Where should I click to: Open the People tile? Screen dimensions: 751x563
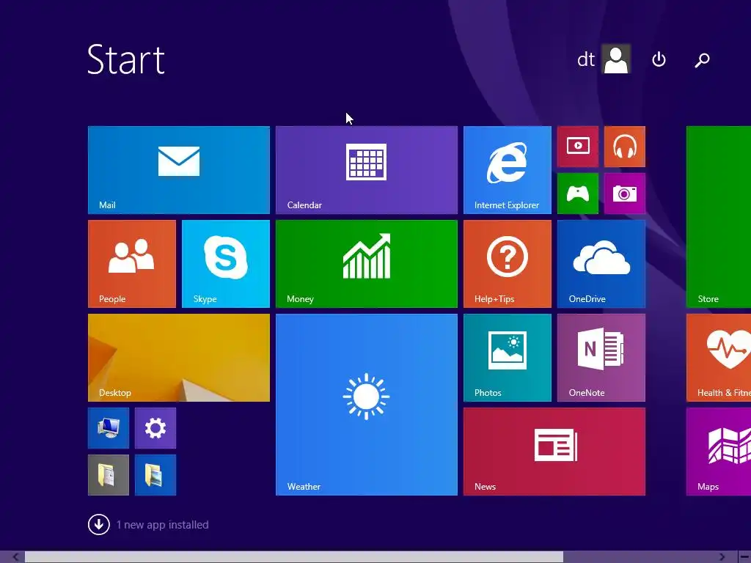132,264
